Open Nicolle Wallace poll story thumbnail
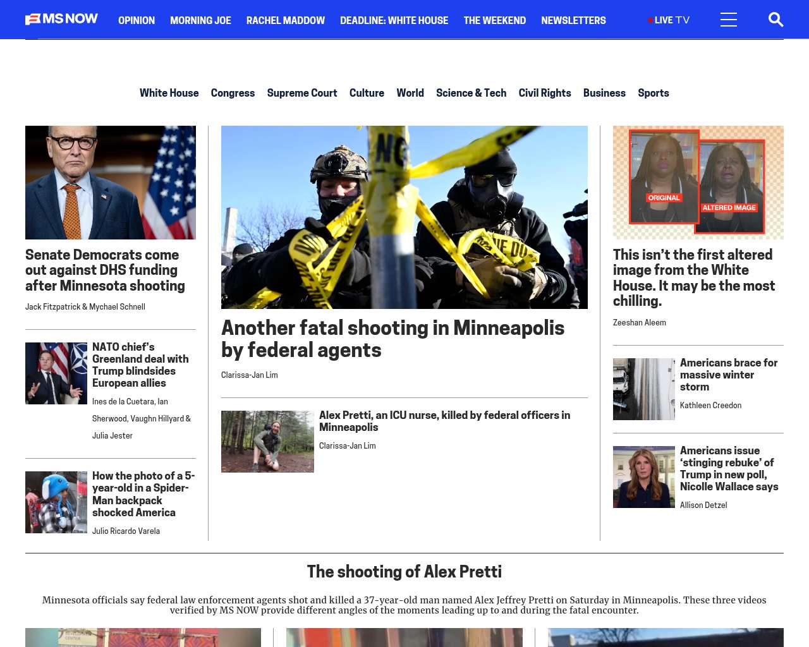809x647 pixels. (644, 477)
